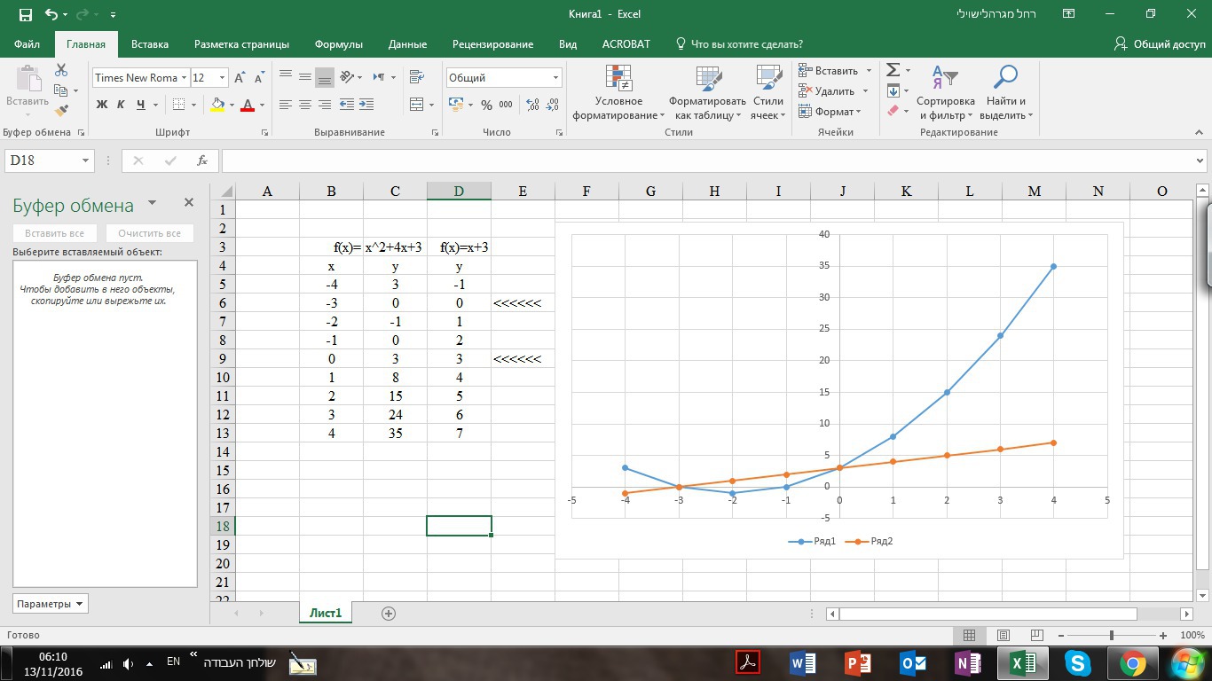
Task: Click the Cut scissors icon
Action: point(61,70)
